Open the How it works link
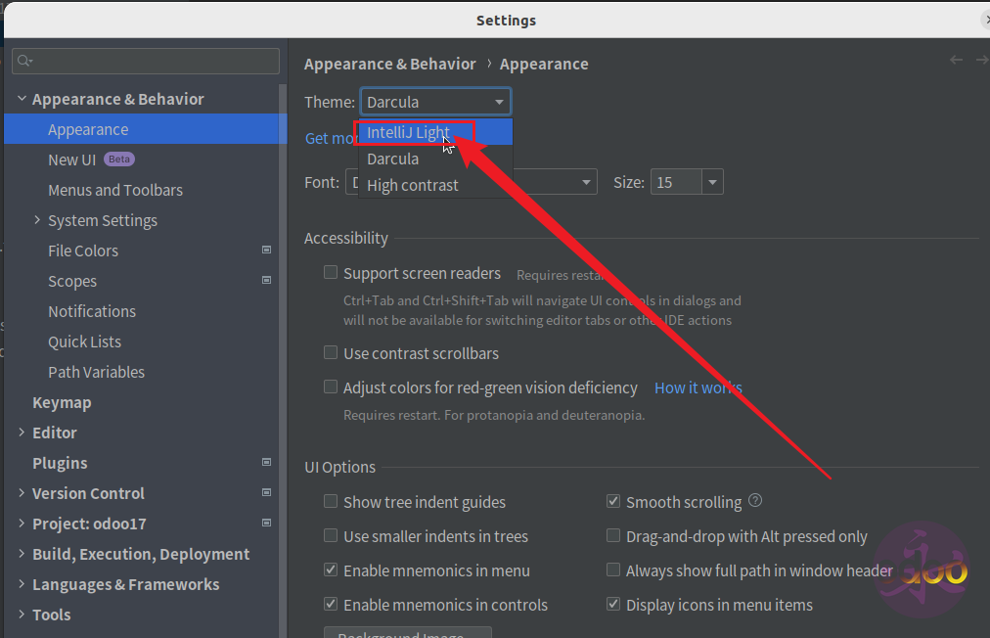The image size is (990, 638). tap(697, 387)
